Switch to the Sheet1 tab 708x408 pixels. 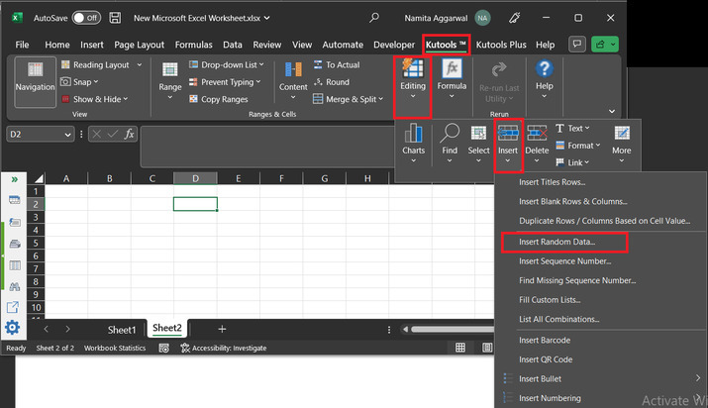pyautogui.click(x=121, y=329)
